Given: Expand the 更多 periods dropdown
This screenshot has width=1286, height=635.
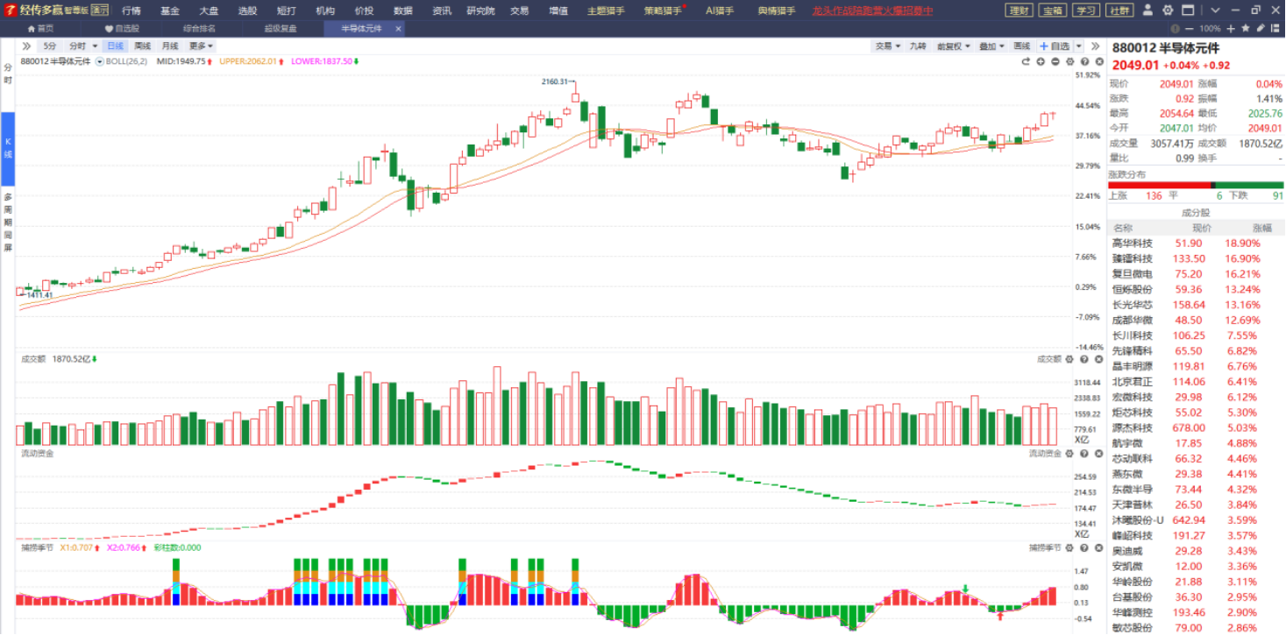Looking at the screenshot, I should (x=201, y=46).
